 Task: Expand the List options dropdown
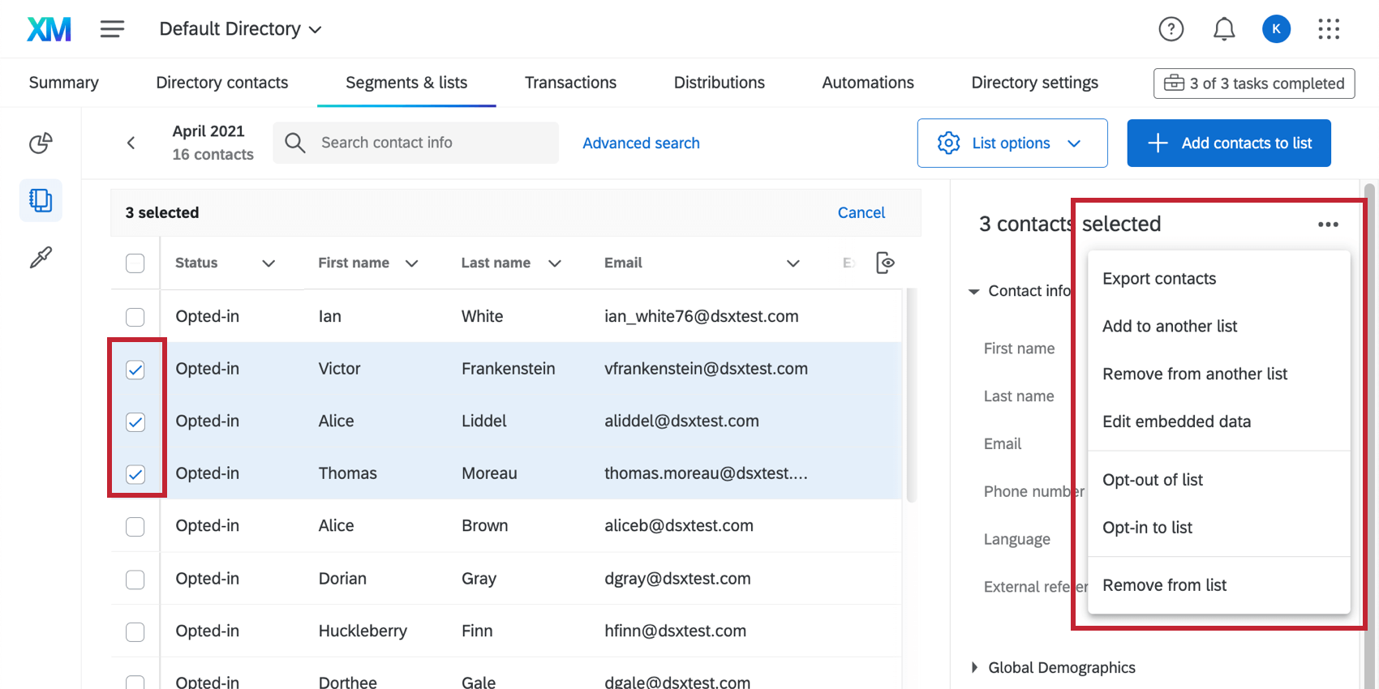point(1012,143)
